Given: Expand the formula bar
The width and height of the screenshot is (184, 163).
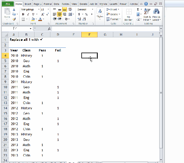Looking at the screenshot, I should (161, 28).
